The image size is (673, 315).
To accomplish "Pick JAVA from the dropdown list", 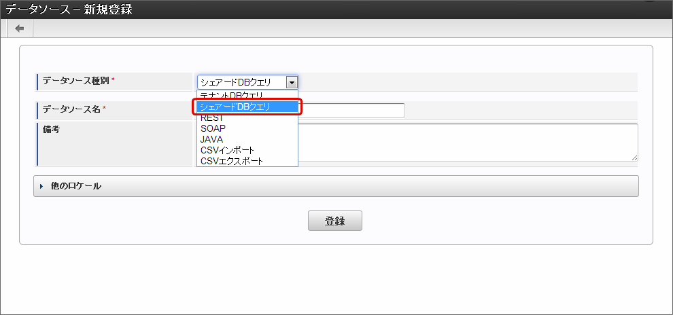I will [247, 139].
